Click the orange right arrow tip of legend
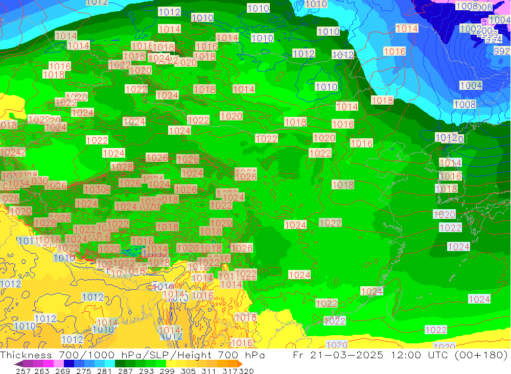The width and height of the screenshot is (511, 374). [240, 364]
